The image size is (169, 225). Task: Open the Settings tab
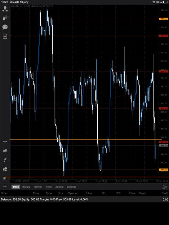point(71,187)
